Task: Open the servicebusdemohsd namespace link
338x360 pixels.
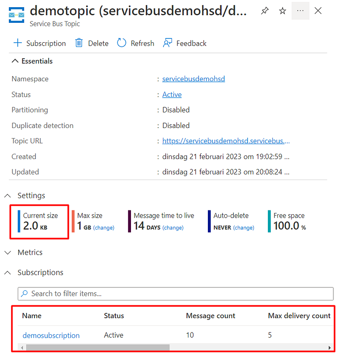Action: [x=194, y=79]
